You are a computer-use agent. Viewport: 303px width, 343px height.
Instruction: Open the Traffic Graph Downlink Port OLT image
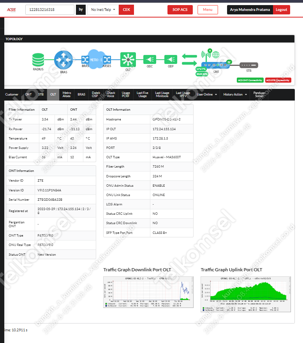148,292
